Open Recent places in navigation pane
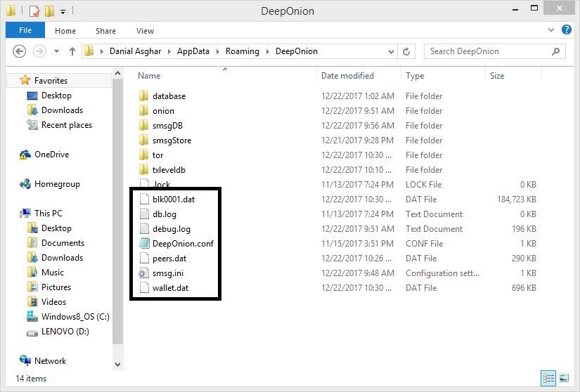The image size is (580, 392). (67, 125)
